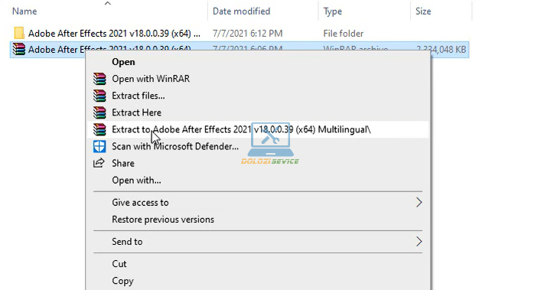Click the yellow folder icon of Adobe After Effects

19,34
